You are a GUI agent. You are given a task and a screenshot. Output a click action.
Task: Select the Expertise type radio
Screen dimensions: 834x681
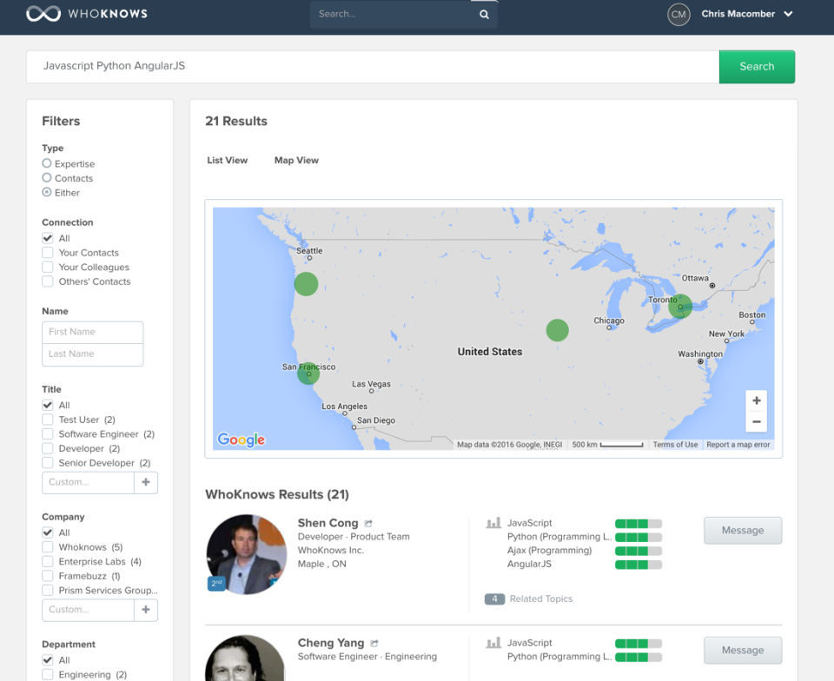(47, 163)
